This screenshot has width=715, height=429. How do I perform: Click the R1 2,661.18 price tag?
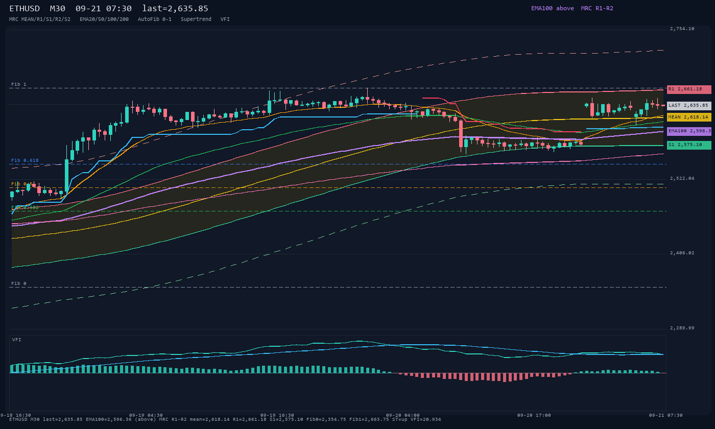click(x=689, y=89)
